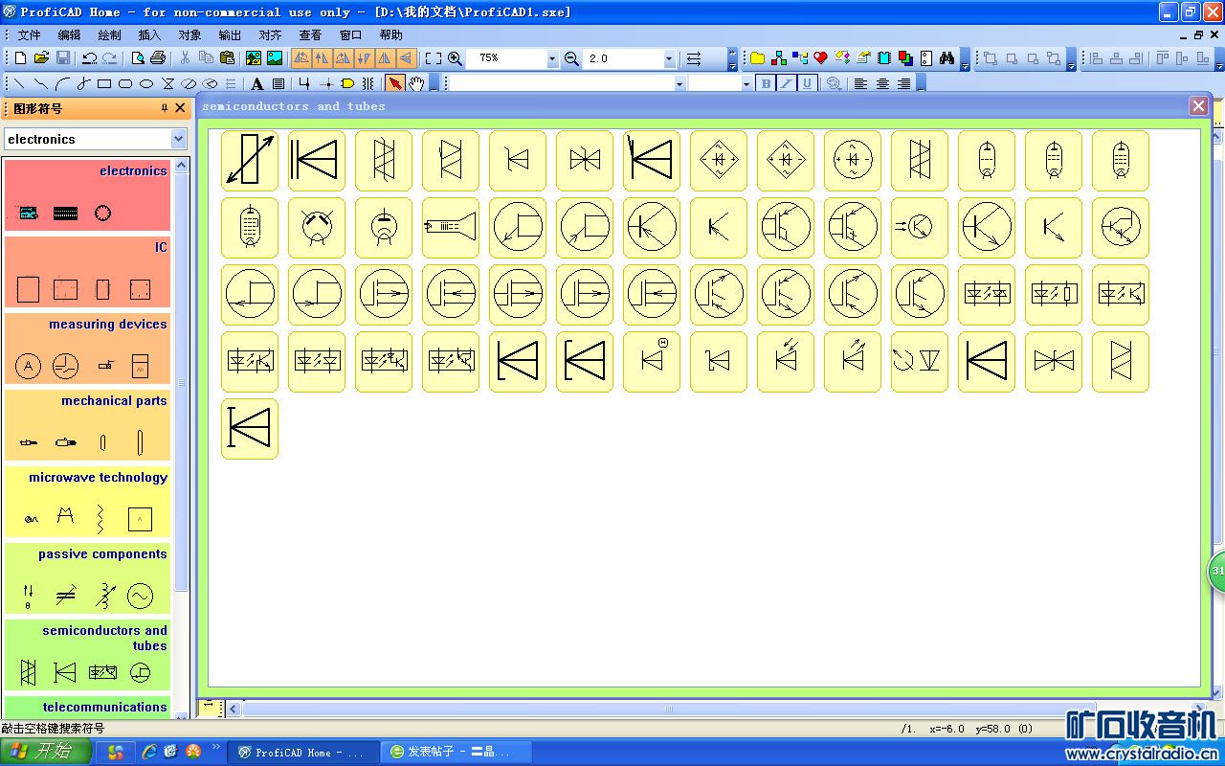Click the binoculars search icon
1225x766 pixels.
coord(947,58)
